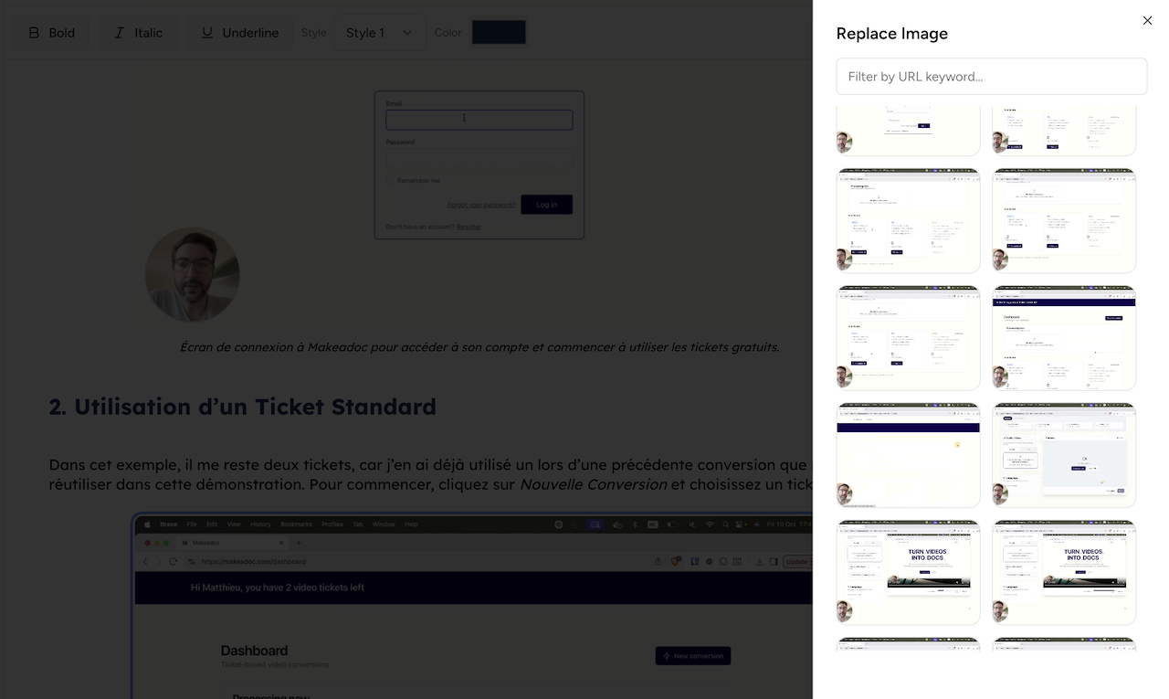This screenshot has width=1169, height=699.
Task: Toggle Bold formatting in the toolbar
Action: (51, 33)
